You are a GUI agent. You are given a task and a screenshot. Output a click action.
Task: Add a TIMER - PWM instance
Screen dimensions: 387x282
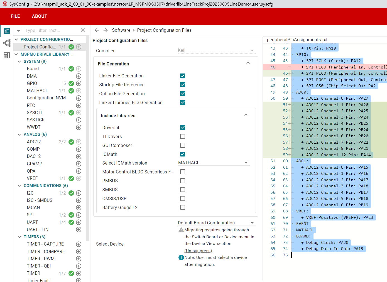coord(79,259)
